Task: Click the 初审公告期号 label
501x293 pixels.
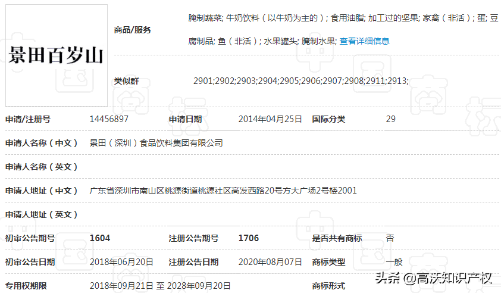Action: tap(30, 238)
